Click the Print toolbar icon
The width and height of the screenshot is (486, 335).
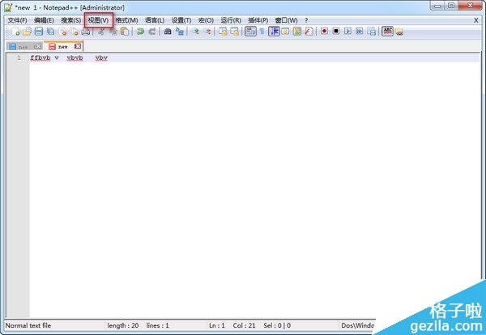(86, 32)
